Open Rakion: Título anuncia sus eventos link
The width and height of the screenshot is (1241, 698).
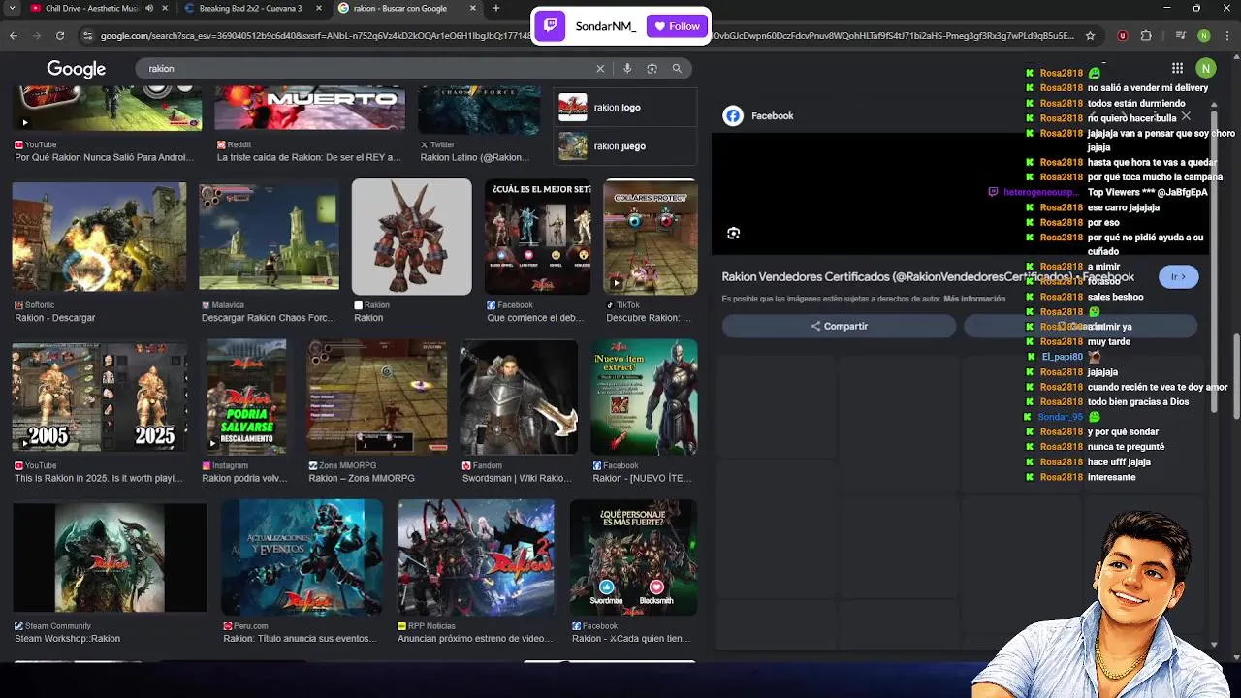tap(300, 639)
